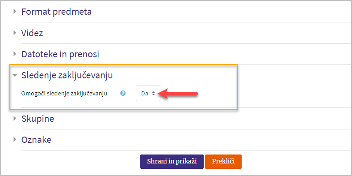The height and width of the screenshot is (176, 352).
Task: Collapse the Sledenje zaključevanju section
Action: coord(67,76)
